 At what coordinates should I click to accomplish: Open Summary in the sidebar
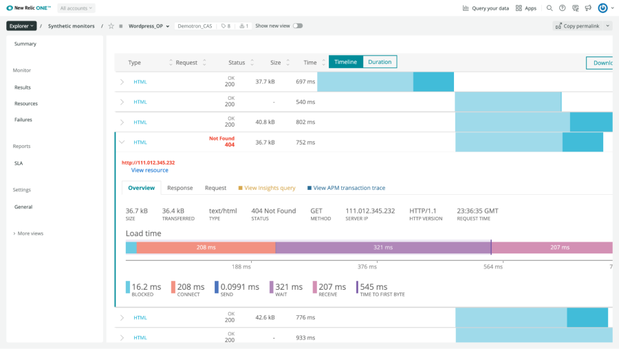pyautogui.click(x=25, y=44)
